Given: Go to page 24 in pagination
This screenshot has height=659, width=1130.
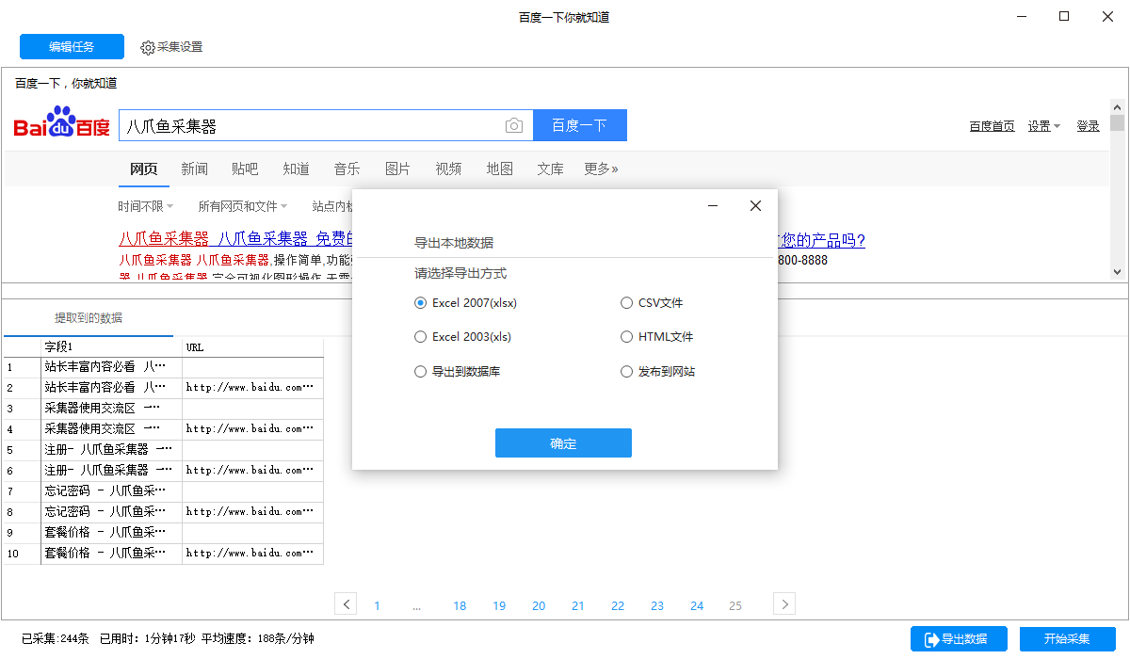Looking at the screenshot, I should tap(697, 605).
